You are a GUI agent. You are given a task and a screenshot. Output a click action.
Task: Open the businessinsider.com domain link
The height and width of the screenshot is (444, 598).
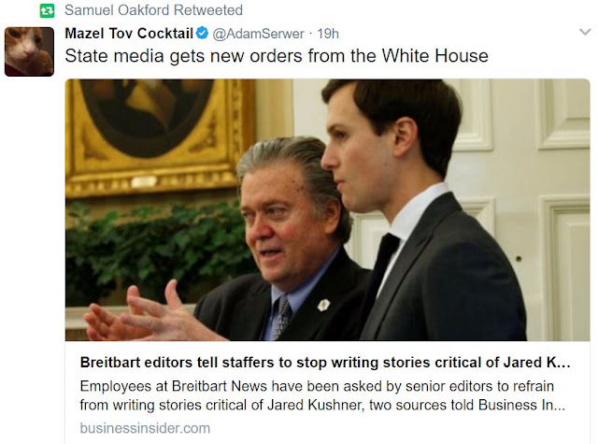coord(145,428)
